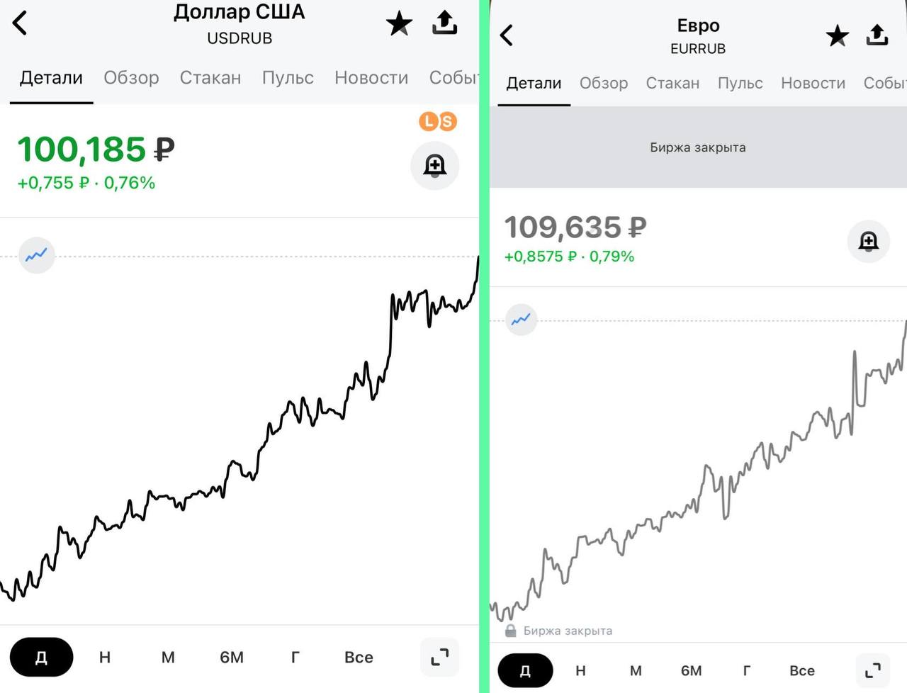The width and height of the screenshot is (907, 693).
Task: Add price alert bell for EURRUB
Action: click(868, 242)
